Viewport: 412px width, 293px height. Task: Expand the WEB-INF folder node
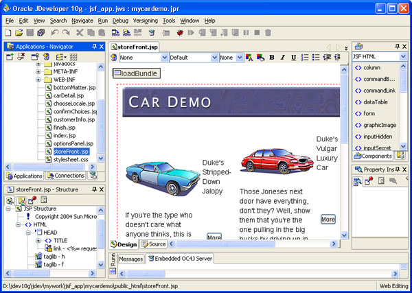(38, 80)
